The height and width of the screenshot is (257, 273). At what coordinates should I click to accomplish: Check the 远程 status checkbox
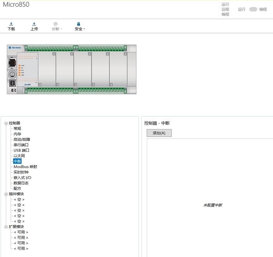(x=219, y=9)
